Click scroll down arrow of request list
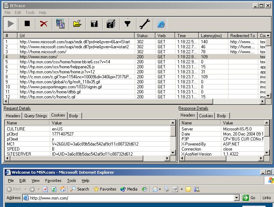This screenshot has width=274, height=207. (268, 96)
